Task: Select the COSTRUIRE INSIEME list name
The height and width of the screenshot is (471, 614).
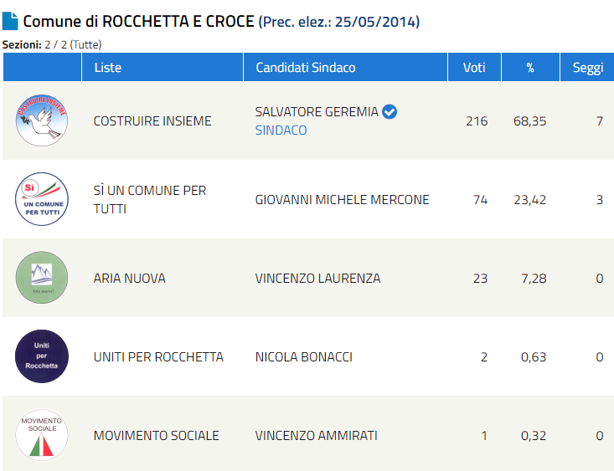Action: [152, 121]
